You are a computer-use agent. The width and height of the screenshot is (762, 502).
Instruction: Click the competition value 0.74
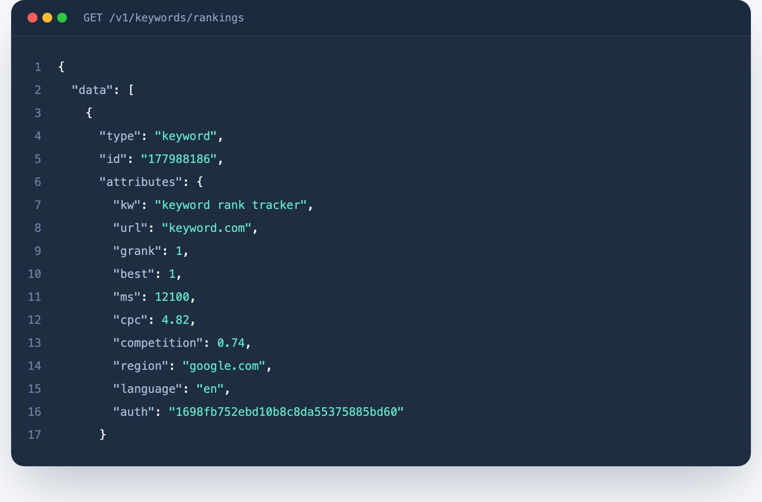[x=231, y=343]
